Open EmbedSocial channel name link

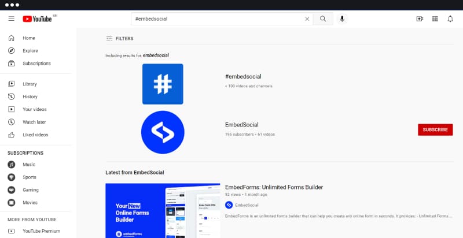point(241,125)
